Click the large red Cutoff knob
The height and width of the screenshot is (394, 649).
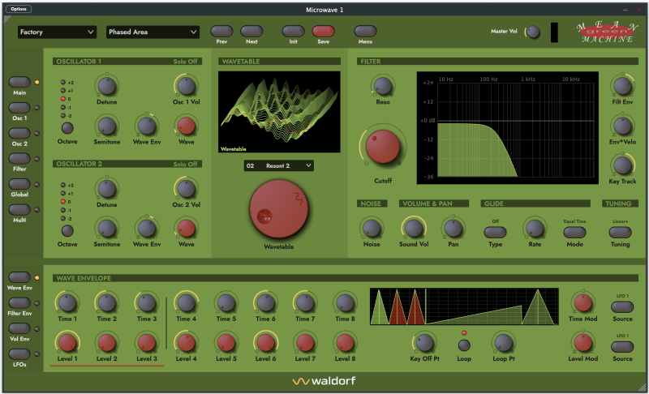383,147
